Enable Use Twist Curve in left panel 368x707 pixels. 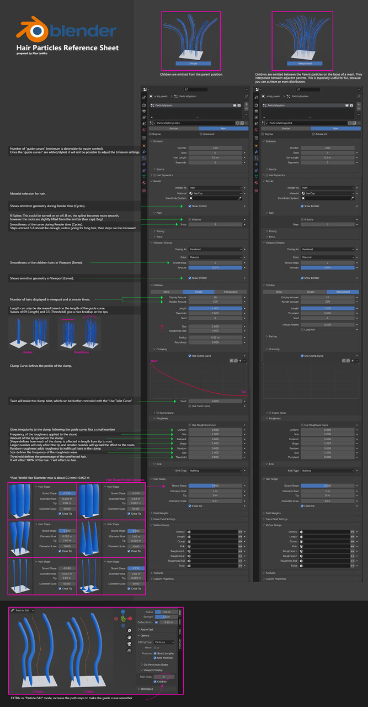point(189,406)
